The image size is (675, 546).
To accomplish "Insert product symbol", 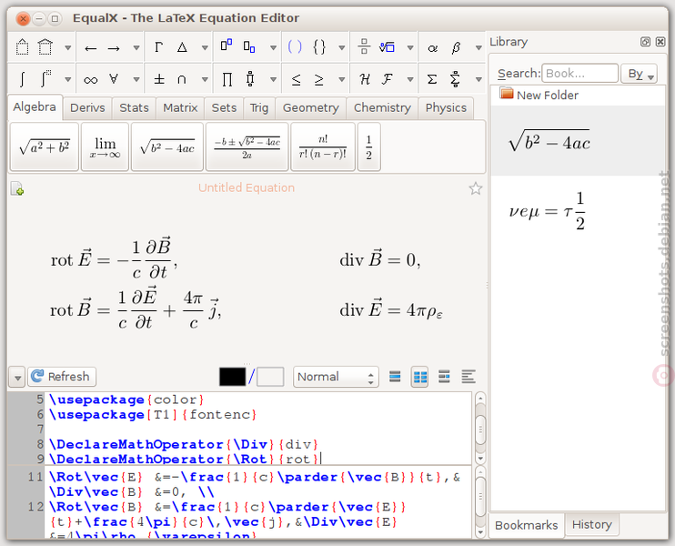I will click(227, 79).
